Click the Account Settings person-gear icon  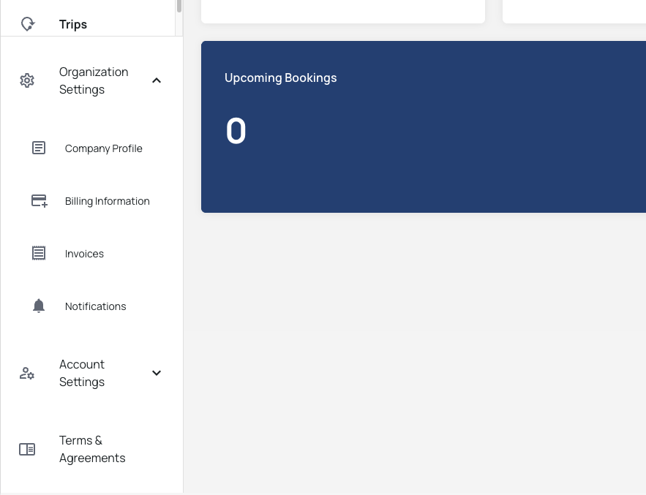tap(27, 373)
